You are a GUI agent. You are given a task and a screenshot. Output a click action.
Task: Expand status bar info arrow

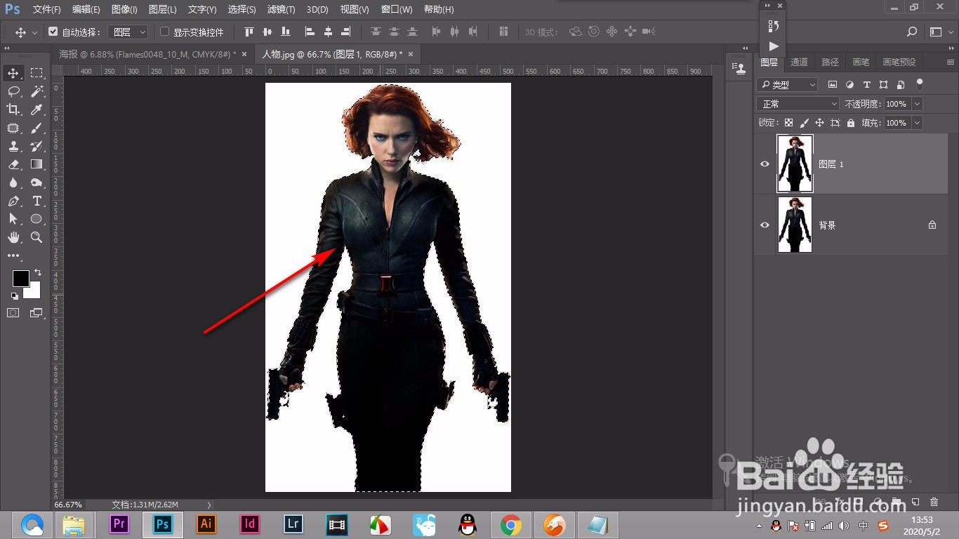click(x=209, y=505)
